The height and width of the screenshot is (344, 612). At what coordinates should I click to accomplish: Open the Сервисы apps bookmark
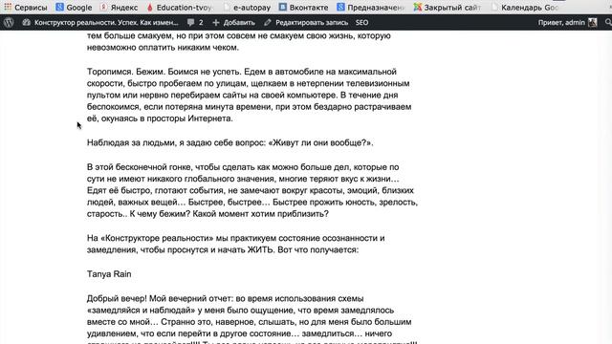tap(26, 8)
